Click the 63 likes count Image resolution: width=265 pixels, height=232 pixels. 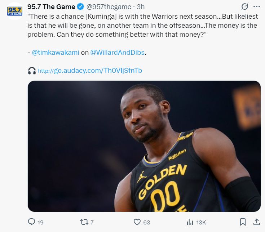(x=146, y=222)
